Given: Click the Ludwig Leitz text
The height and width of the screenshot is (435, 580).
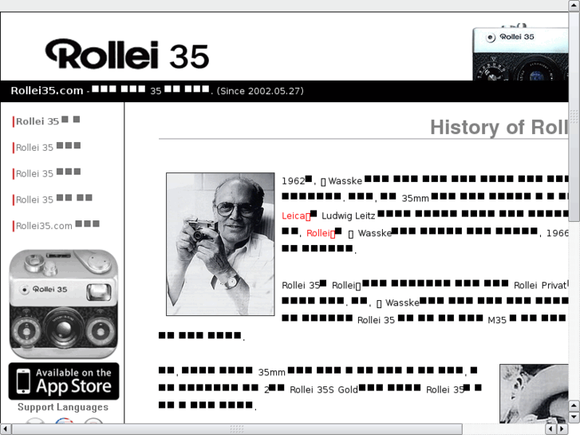Looking at the screenshot, I should 348,216.
